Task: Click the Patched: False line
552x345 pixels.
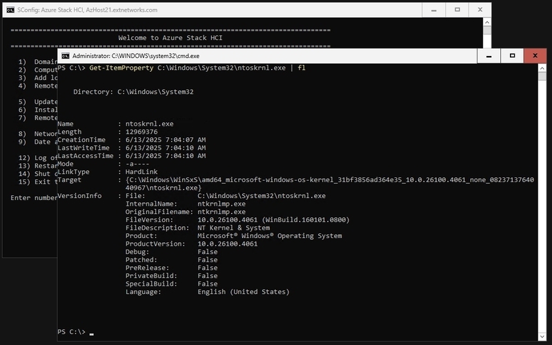Action: tap(171, 260)
